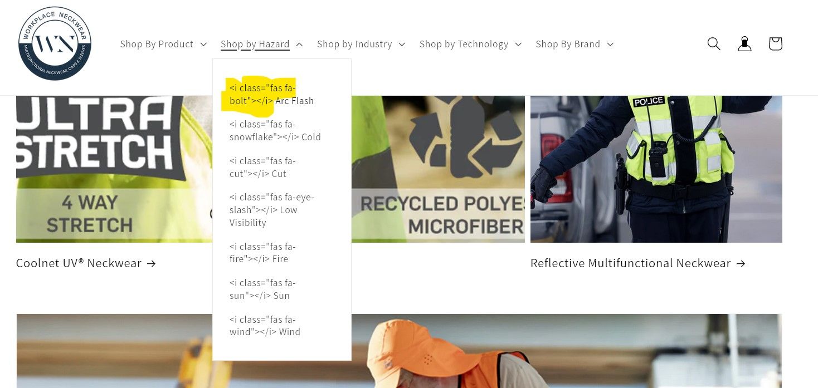Open the account login icon
Screen dimensions: 818x388
coord(744,43)
